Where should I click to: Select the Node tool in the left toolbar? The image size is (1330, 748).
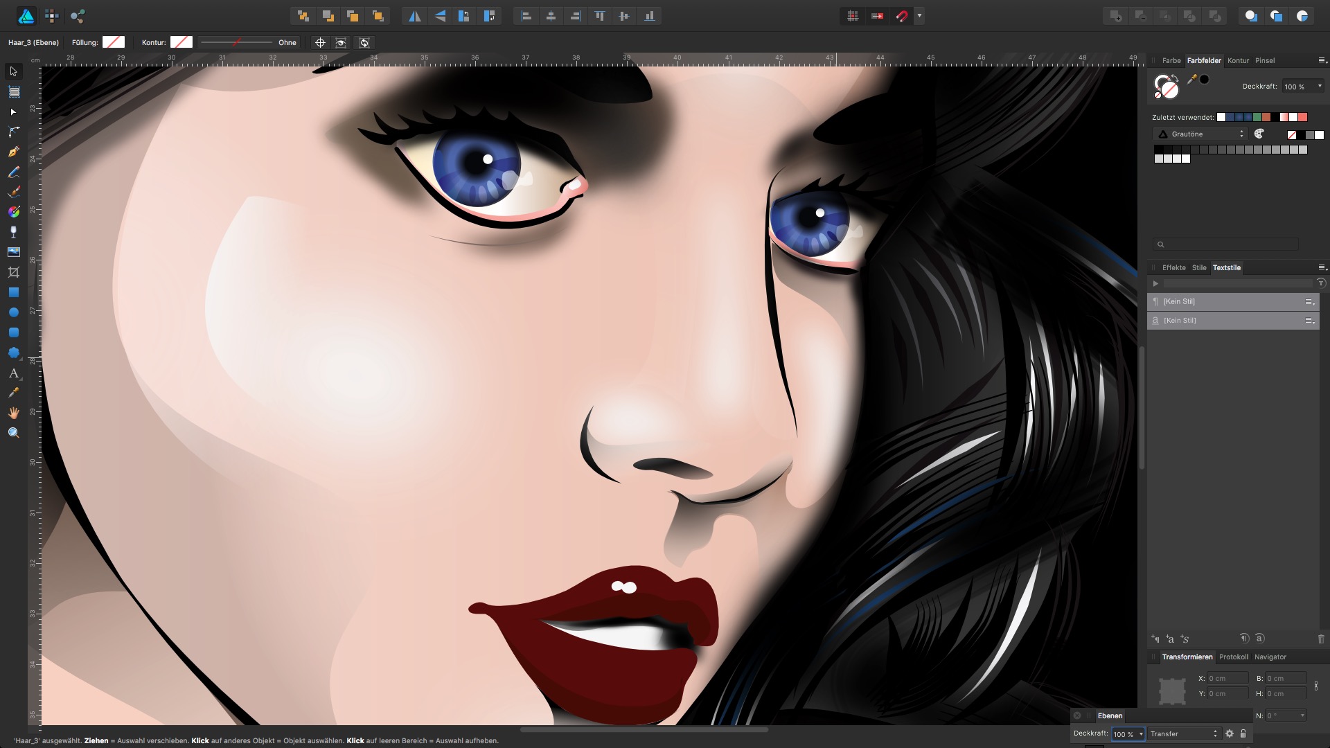pyautogui.click(x=12, y=112)
